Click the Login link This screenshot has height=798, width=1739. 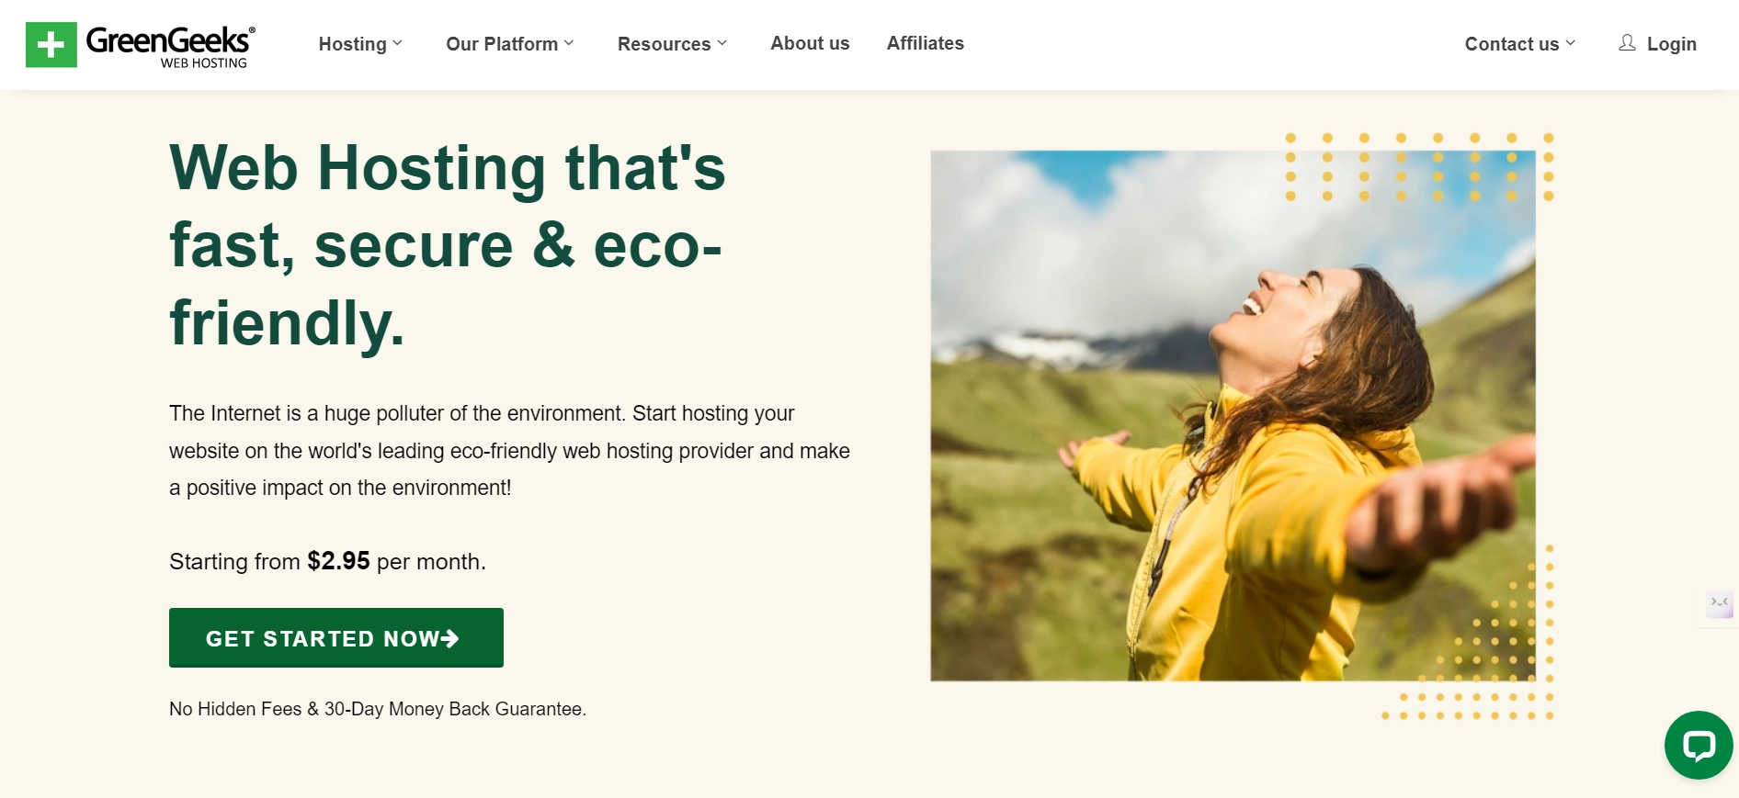click(x=1671, y=44)
